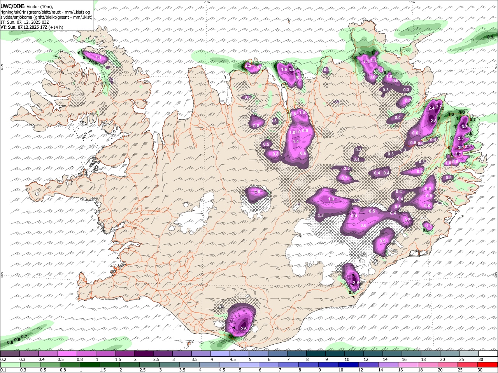Click the bright pink upper swatch starting at 0.5
Screen dimensions: 498x373
(67, 354)
